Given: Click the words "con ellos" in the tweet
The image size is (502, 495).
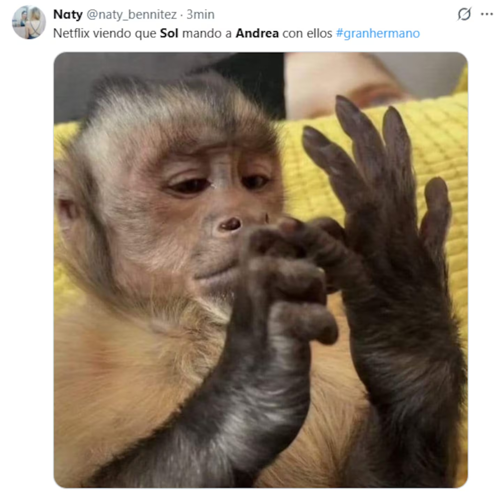Looking at the screenshot, I should point(307,34).
